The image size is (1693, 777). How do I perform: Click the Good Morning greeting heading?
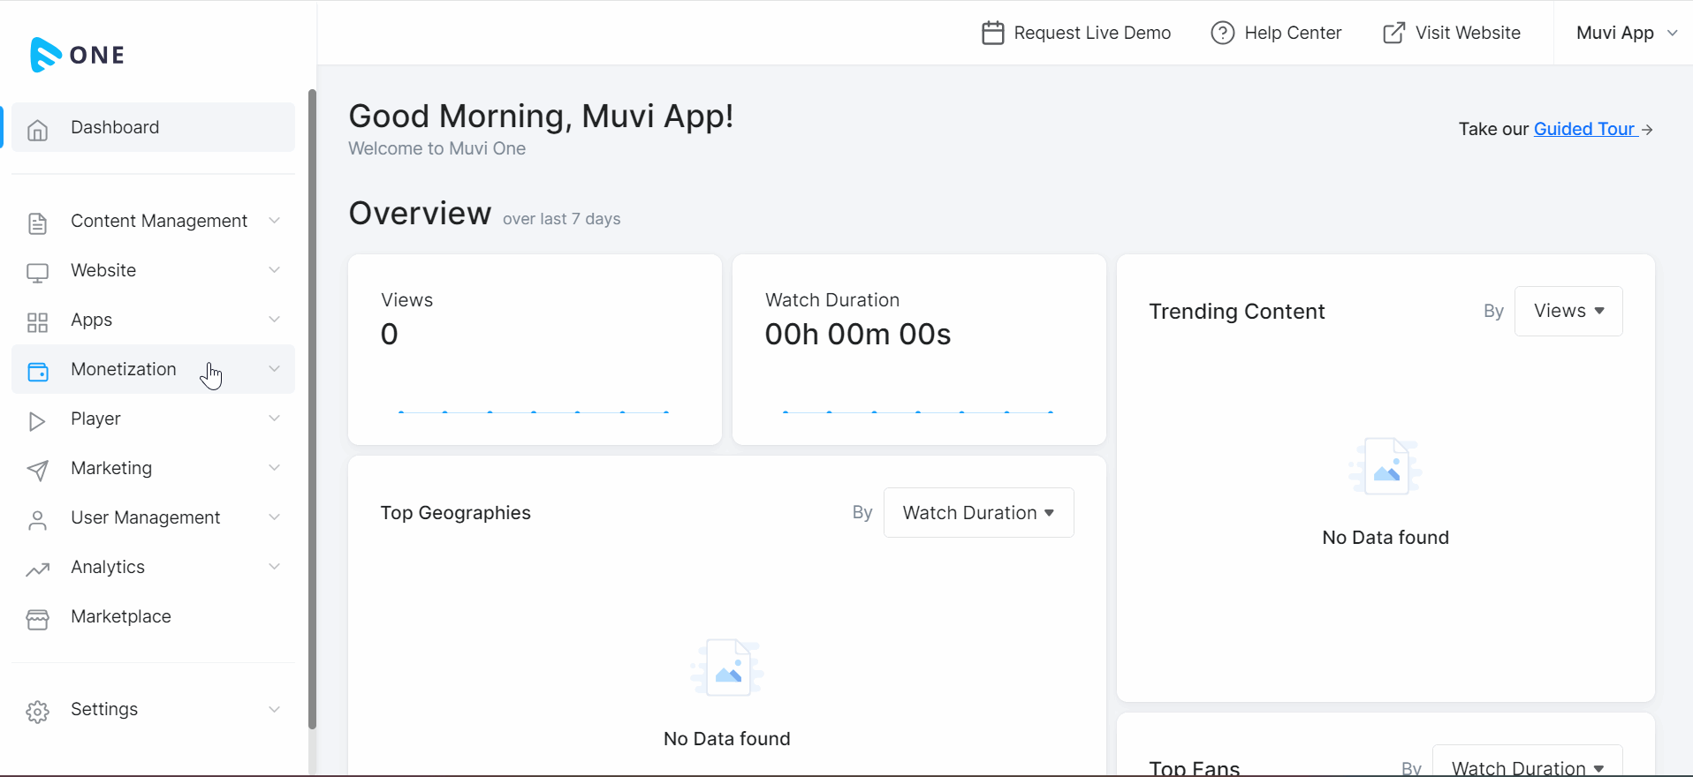point(541,117)
